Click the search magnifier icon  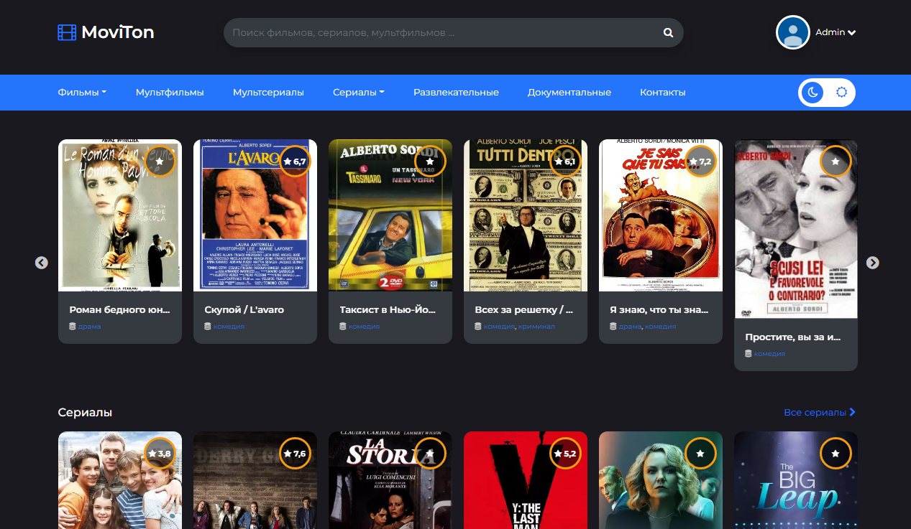click(x=668, y=33)
